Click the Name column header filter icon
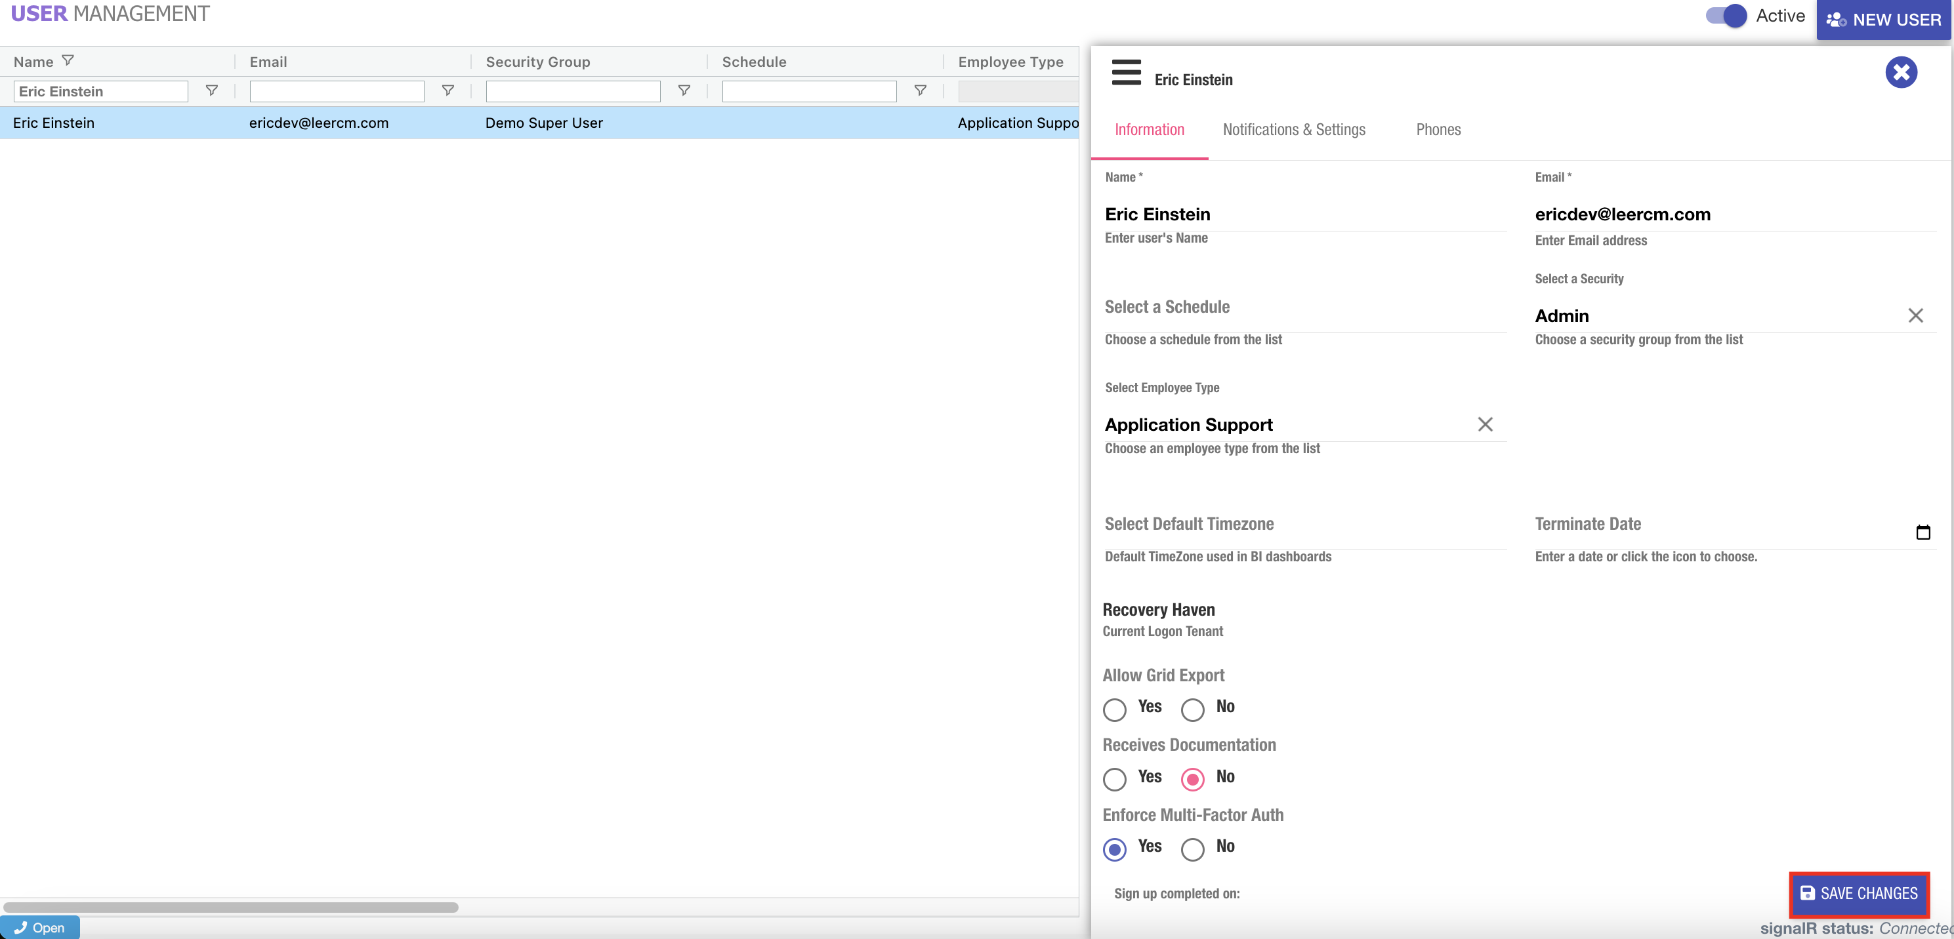1954x939 pixels. (x=68, y=60)
